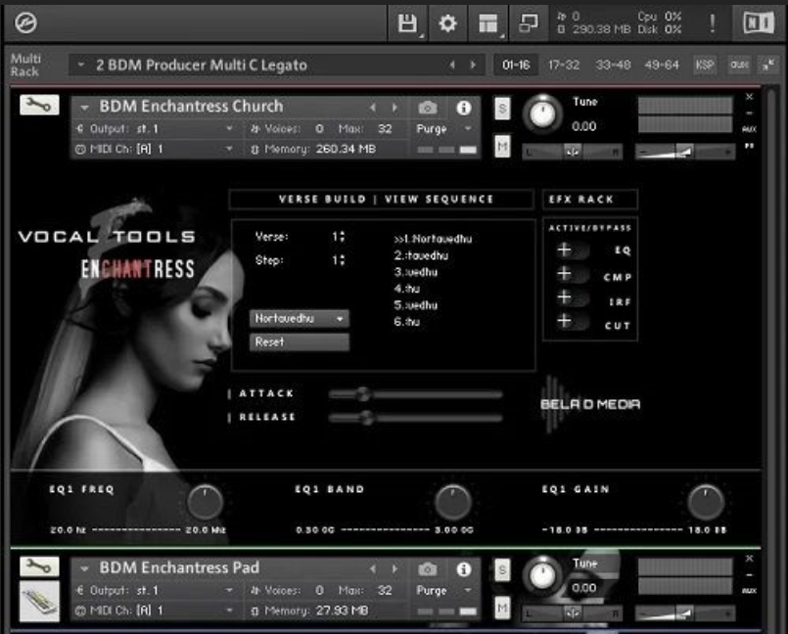Open Purge menu for Enchantress Church
This screenshot has width=788, height=634.
pos(443,129)
